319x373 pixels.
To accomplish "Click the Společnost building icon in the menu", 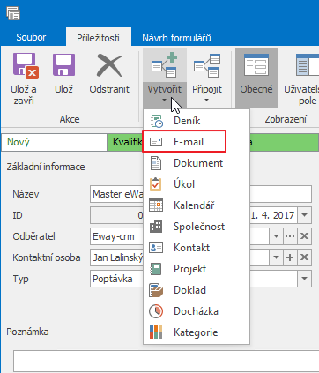I will point(156,227).
